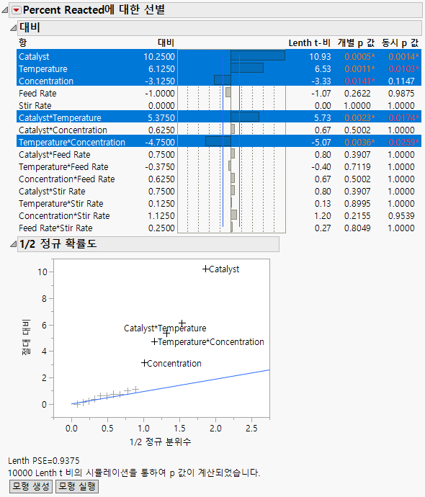Click the Concentration*Stir Rate p-value 0.9539
The height and width of the screenshot is (497, 425).
(x=401, y=216)
